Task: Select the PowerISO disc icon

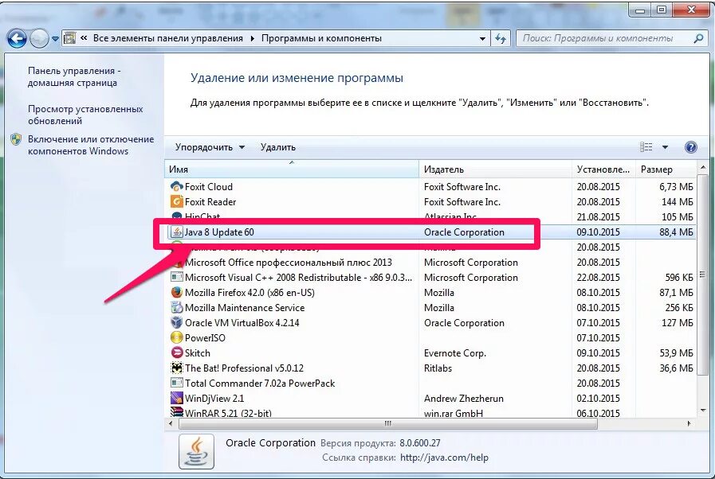Action: (176, 337)
